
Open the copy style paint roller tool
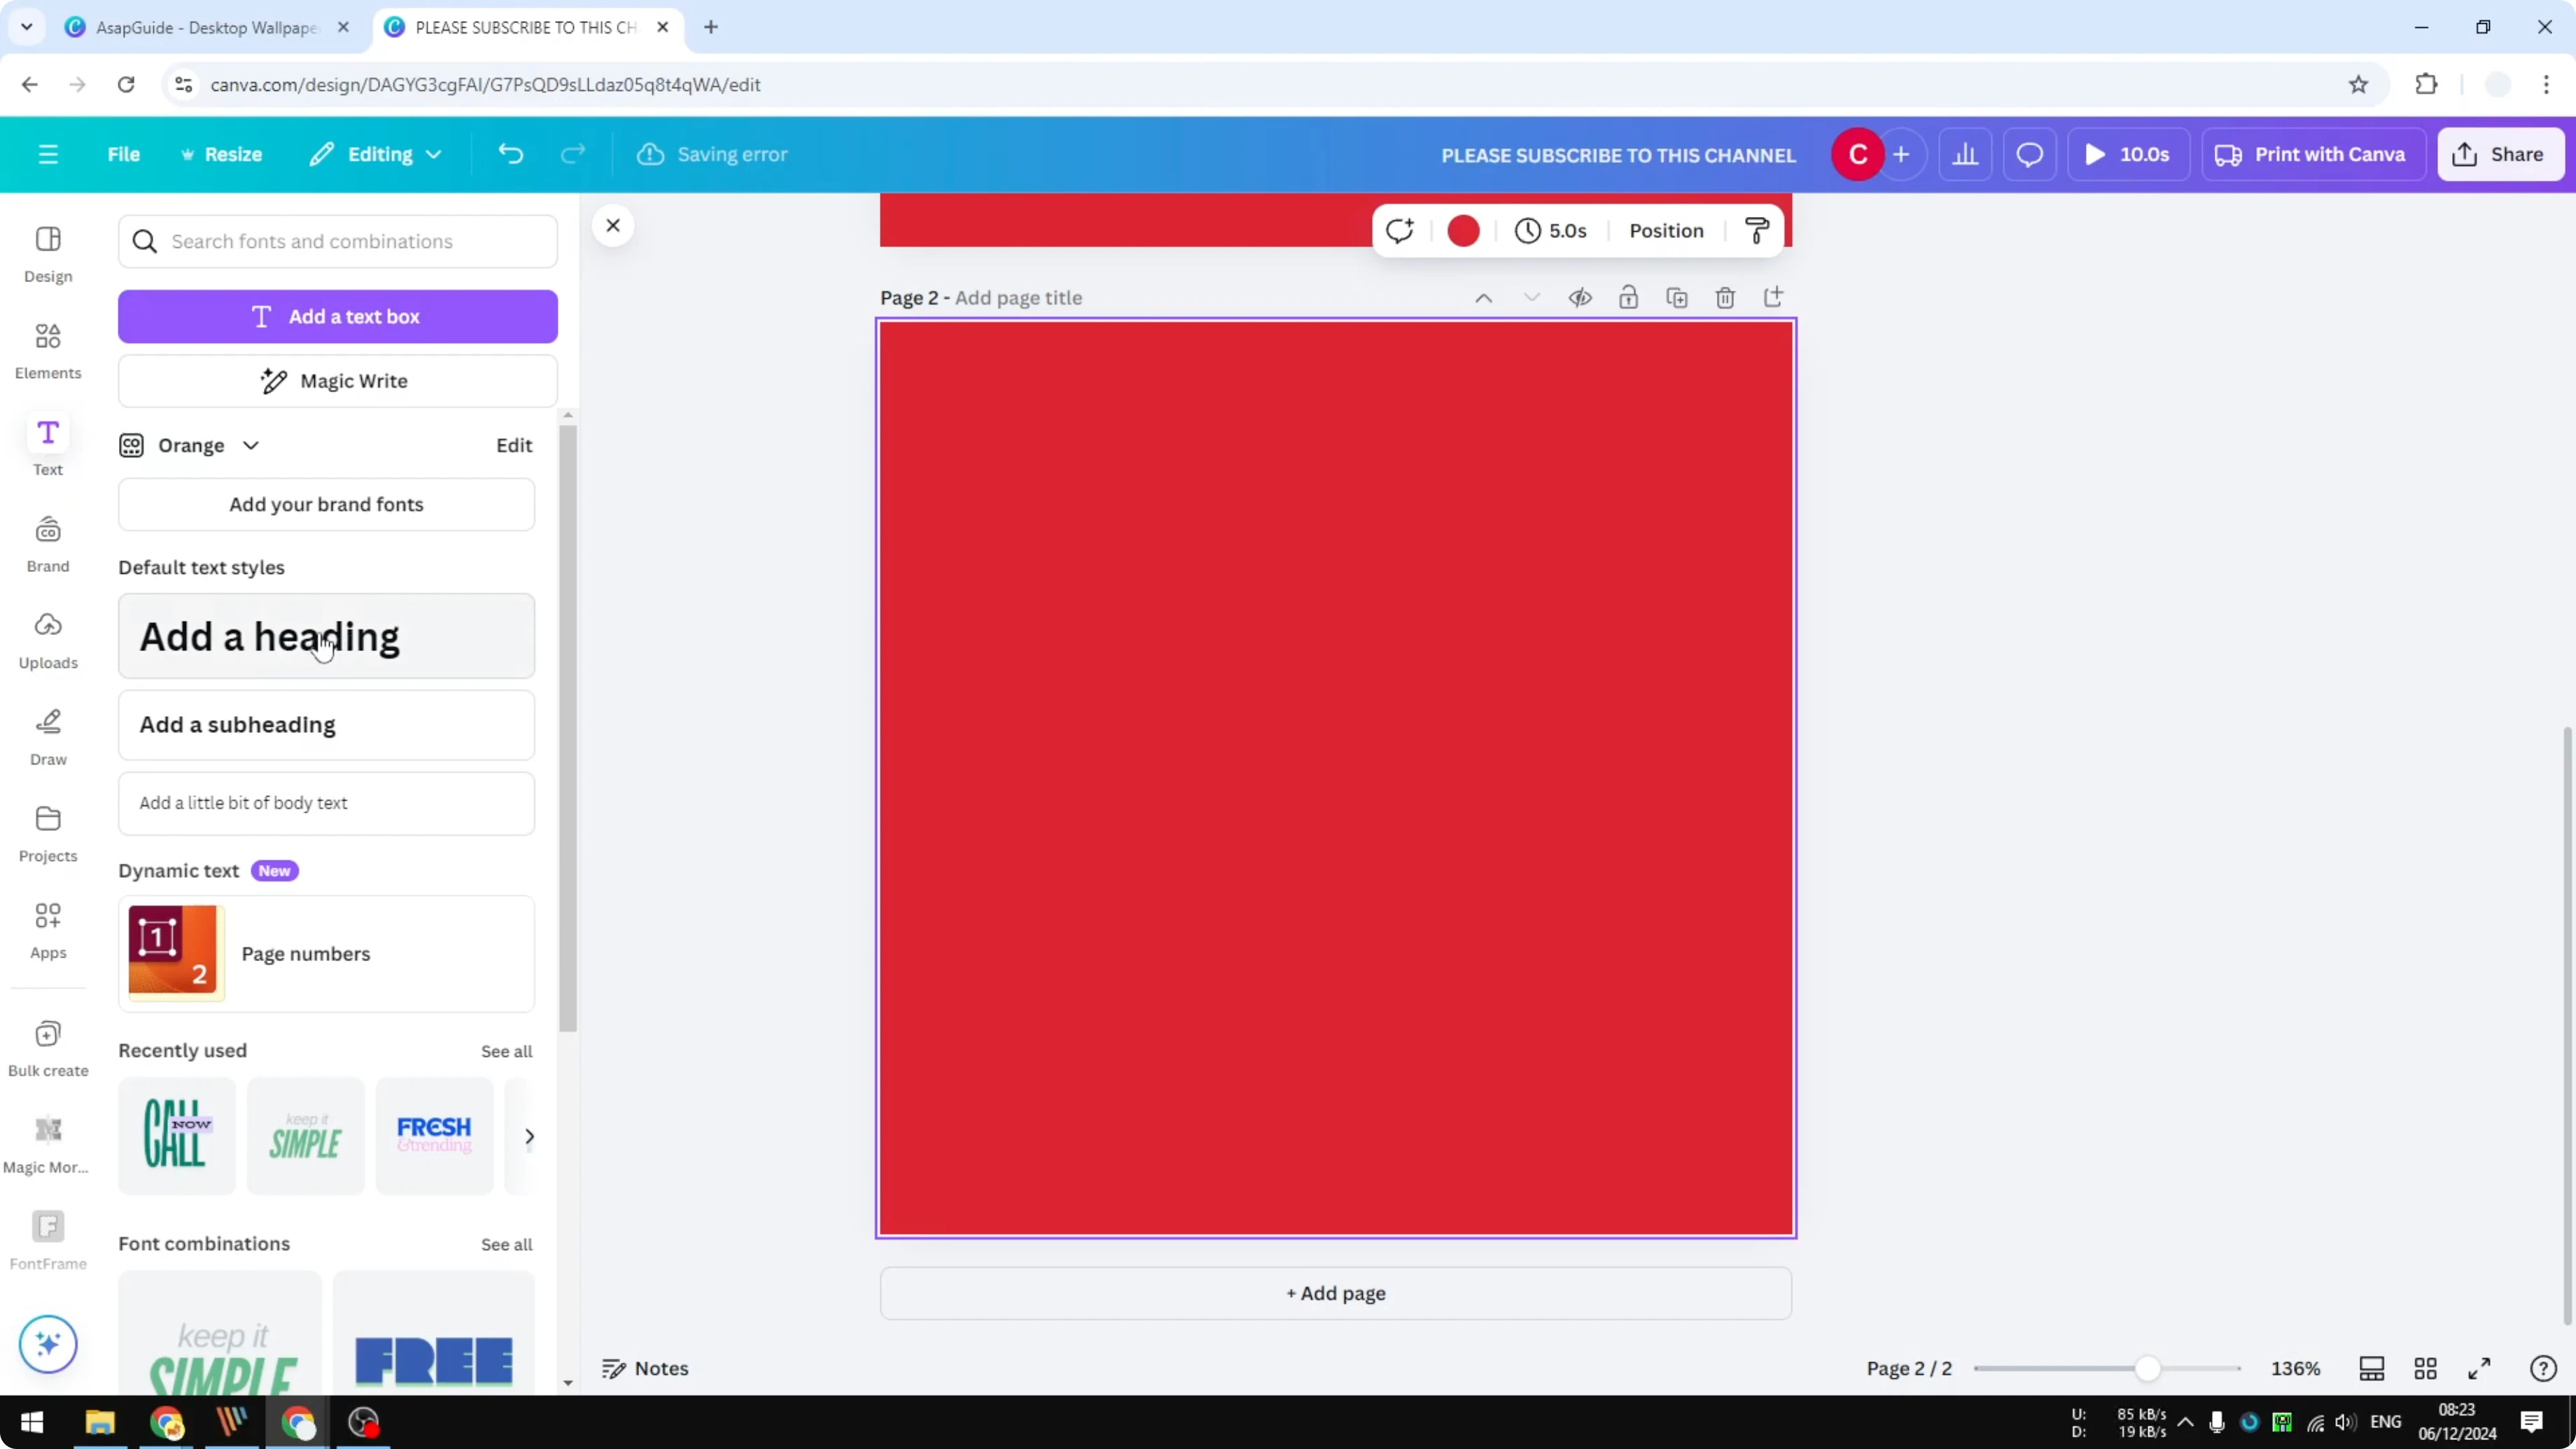point(1756,230)
